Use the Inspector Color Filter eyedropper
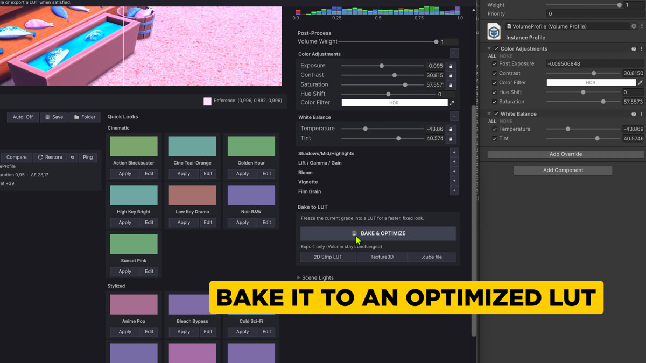 tap(640, 83)
